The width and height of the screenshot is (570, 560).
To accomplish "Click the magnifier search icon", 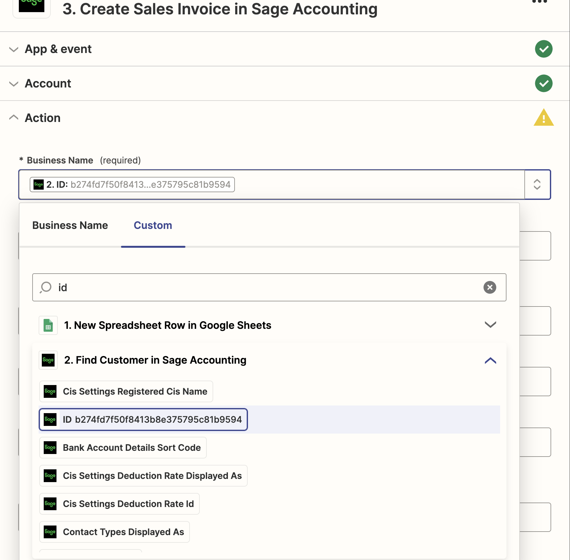I will (x=46, y=287).
